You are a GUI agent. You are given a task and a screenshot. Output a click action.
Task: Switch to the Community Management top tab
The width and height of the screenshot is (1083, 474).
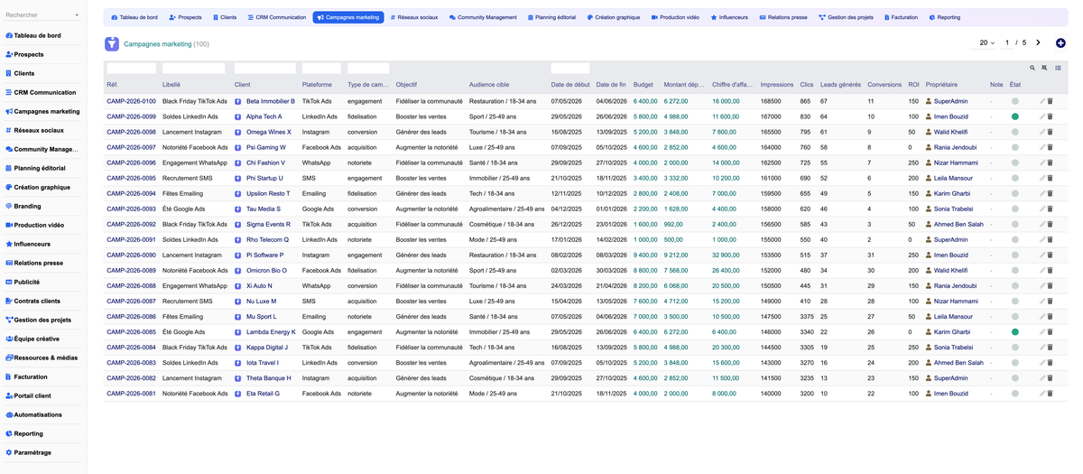click(483, 17)
